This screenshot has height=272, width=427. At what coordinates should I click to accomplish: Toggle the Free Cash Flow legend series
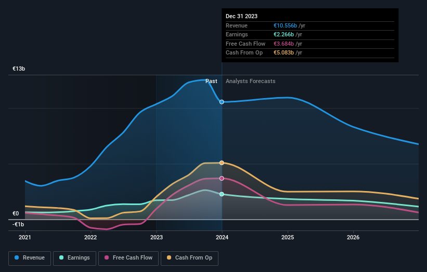pyautogui.click(x=128, y=258)
